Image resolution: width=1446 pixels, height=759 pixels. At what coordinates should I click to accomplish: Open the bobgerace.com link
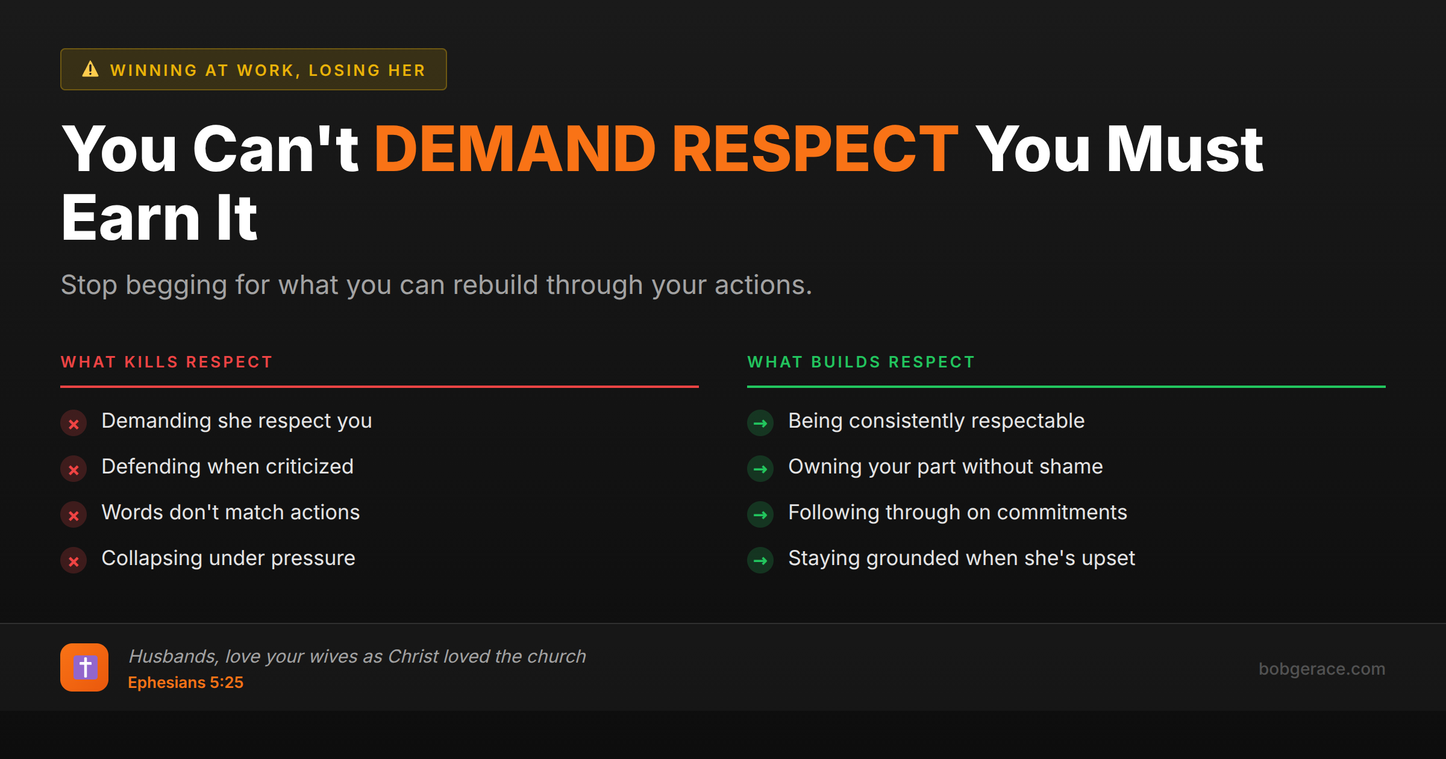pos(1322,669)
